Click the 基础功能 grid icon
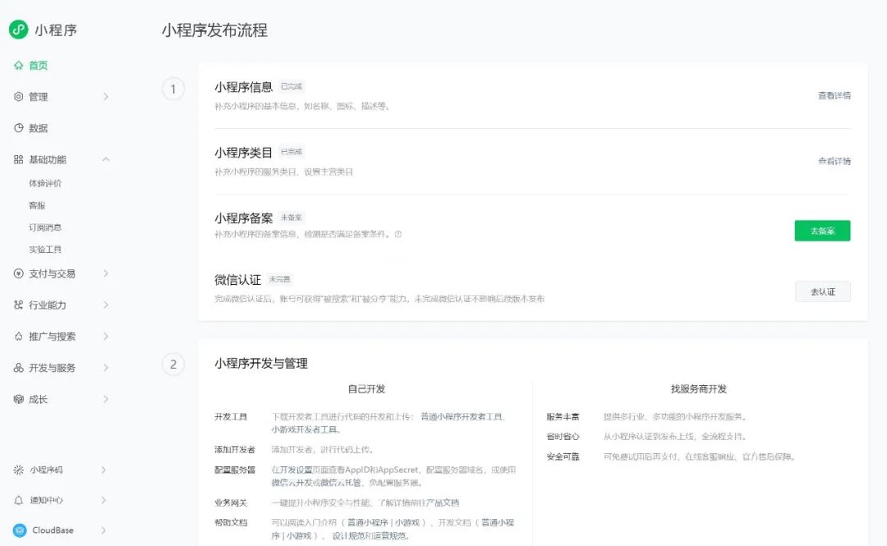This screenshot has height=546, width=887. [19, 159]
